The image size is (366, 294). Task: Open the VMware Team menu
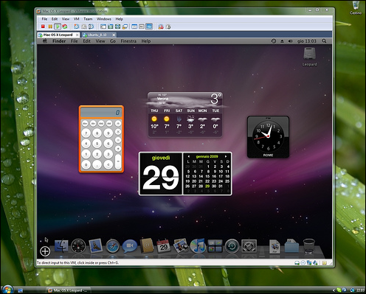88,19
